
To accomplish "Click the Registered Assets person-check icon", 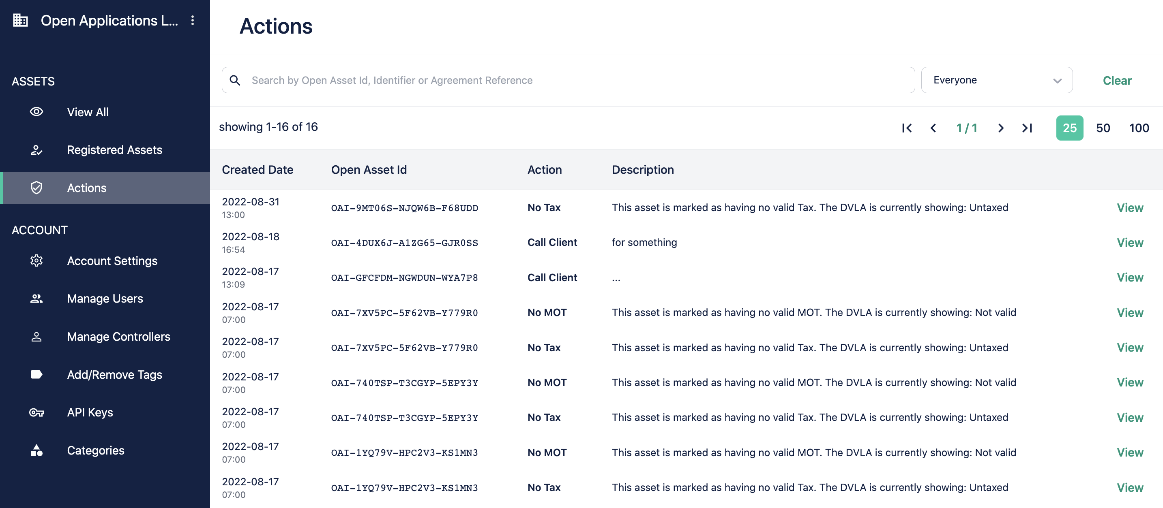I will [36, 150].
